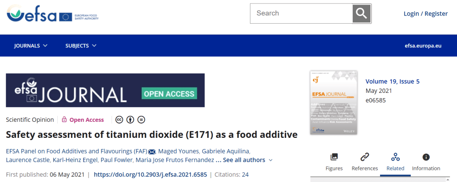Screen dimensions: 457x182
Task: Click the CC no-derivatives equals icon
Action: pos(141,120)
